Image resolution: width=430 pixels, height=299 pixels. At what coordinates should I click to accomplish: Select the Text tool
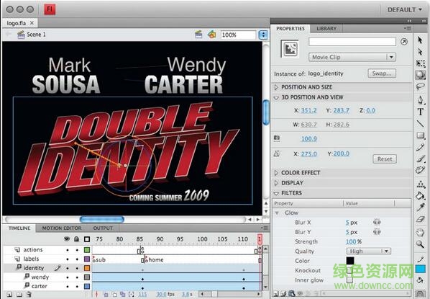pyautogui.click(x=421, y=112)
